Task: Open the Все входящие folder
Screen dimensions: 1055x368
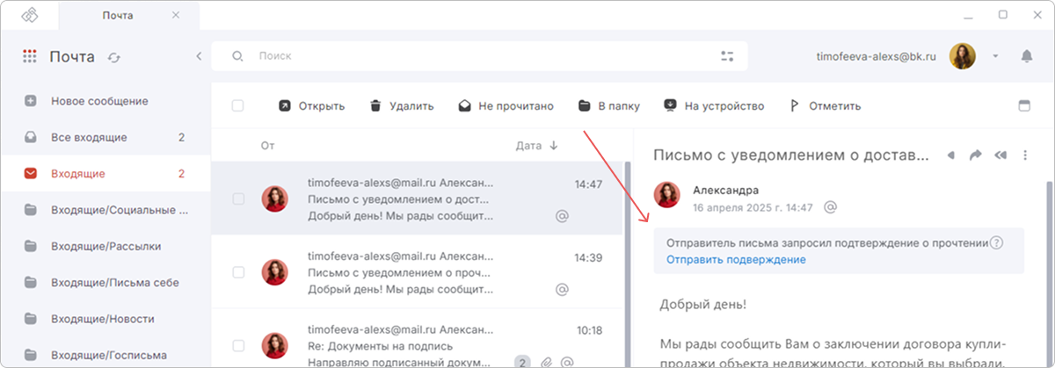Action: [105, 137]
